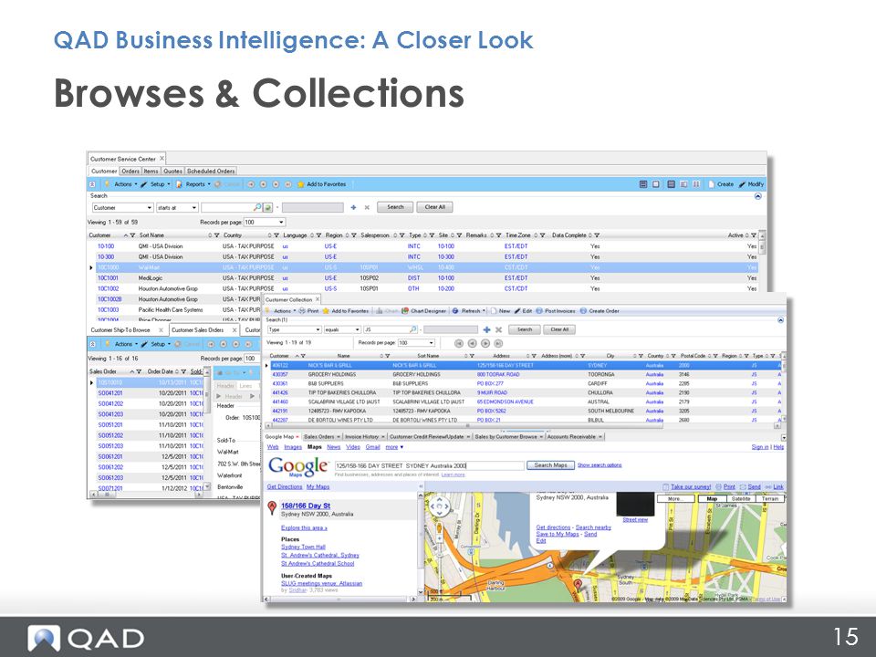The width and height of the screenshot is (876, 657).
Task: Click Search button in Customer Service Center
Action: pos(395,207)
